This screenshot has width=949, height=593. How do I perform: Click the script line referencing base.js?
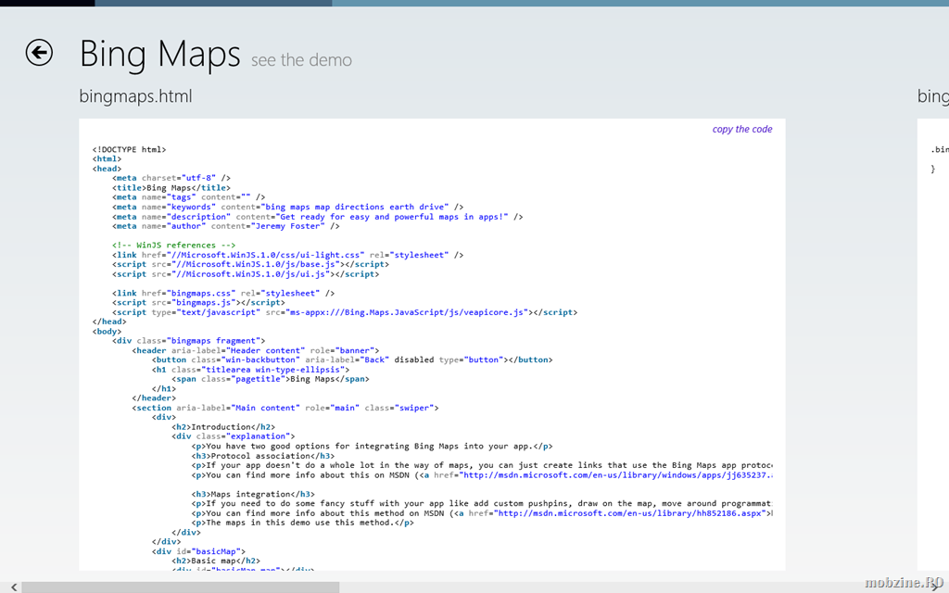[250, 264]
